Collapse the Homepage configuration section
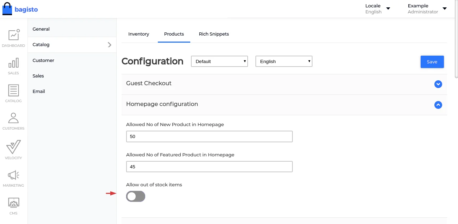This screenshot has width=458, height=224. pyautogui.click(x=438, y=105)
